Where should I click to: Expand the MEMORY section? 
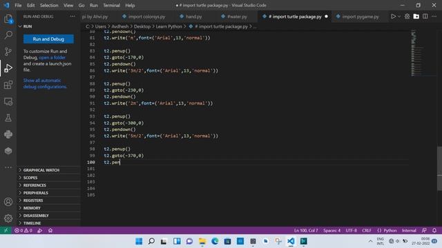(x=48, y=208)
